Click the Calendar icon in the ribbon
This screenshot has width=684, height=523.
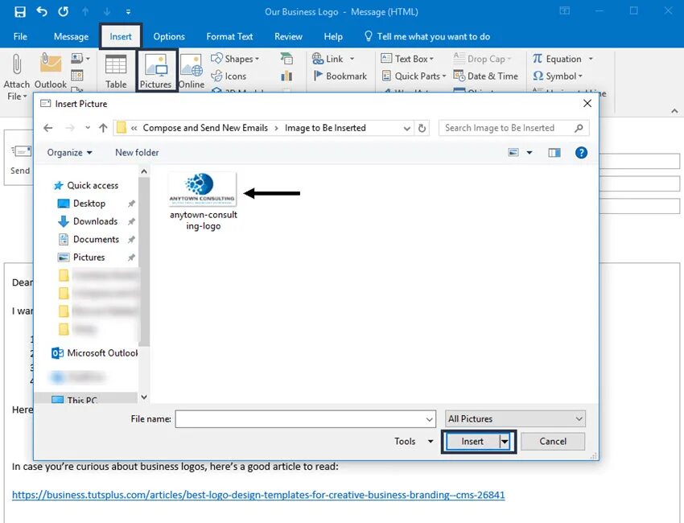[77, 76]
